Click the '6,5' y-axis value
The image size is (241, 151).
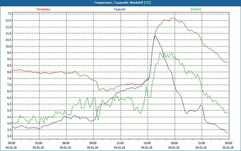pyautogui.click(x=9, y=91)
